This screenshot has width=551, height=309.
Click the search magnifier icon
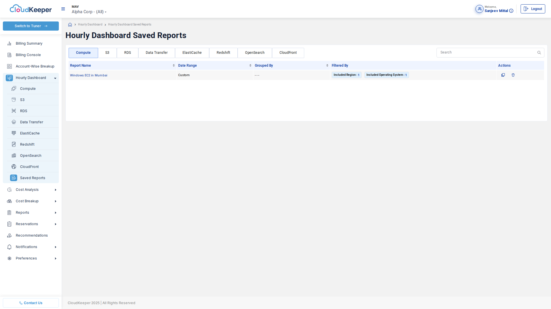tap(539, 53)
